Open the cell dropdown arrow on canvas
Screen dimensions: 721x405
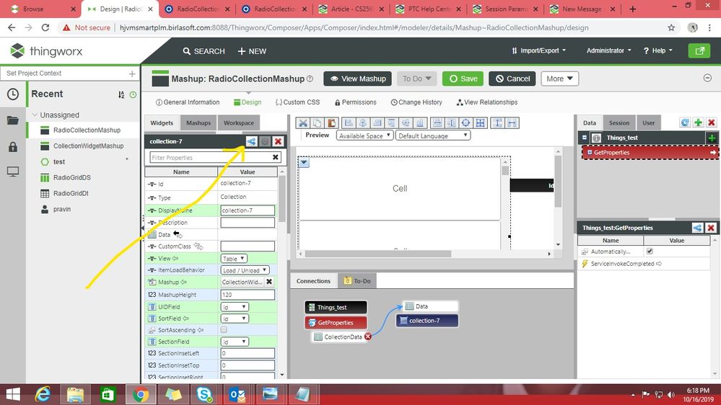[x=304, y=163]
